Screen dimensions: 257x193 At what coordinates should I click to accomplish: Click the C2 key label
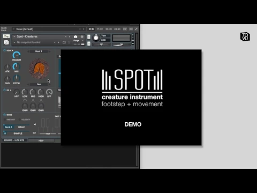(x=34, y=133)
